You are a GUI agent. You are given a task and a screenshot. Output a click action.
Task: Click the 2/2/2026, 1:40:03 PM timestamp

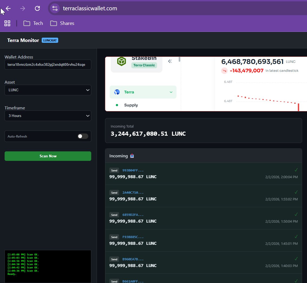[x=281, y=266]
